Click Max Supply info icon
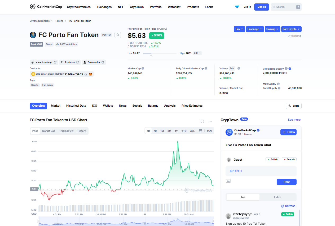 (278, 84)
